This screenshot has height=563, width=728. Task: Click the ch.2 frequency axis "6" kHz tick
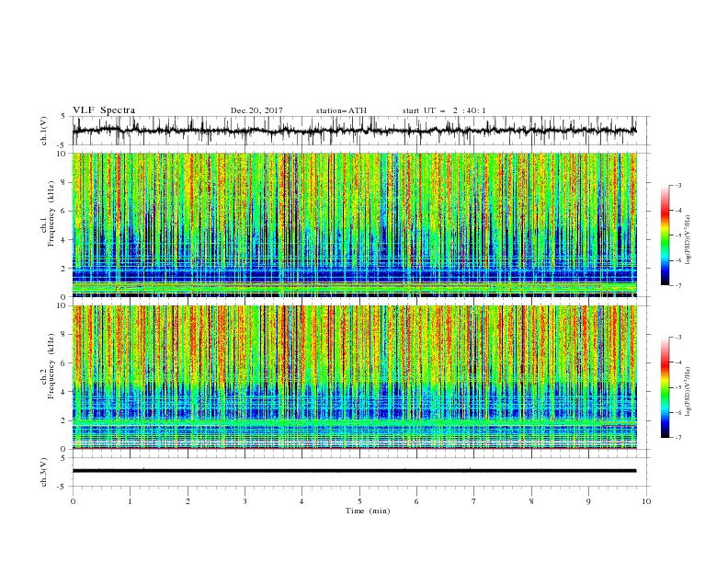[65, 363]
